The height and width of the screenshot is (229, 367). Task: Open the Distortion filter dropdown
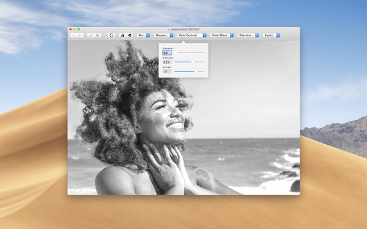(248, 35)
